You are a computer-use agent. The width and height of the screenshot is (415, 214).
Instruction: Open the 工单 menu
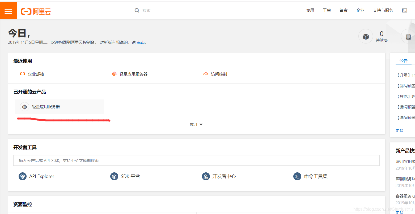coord(327,10)
